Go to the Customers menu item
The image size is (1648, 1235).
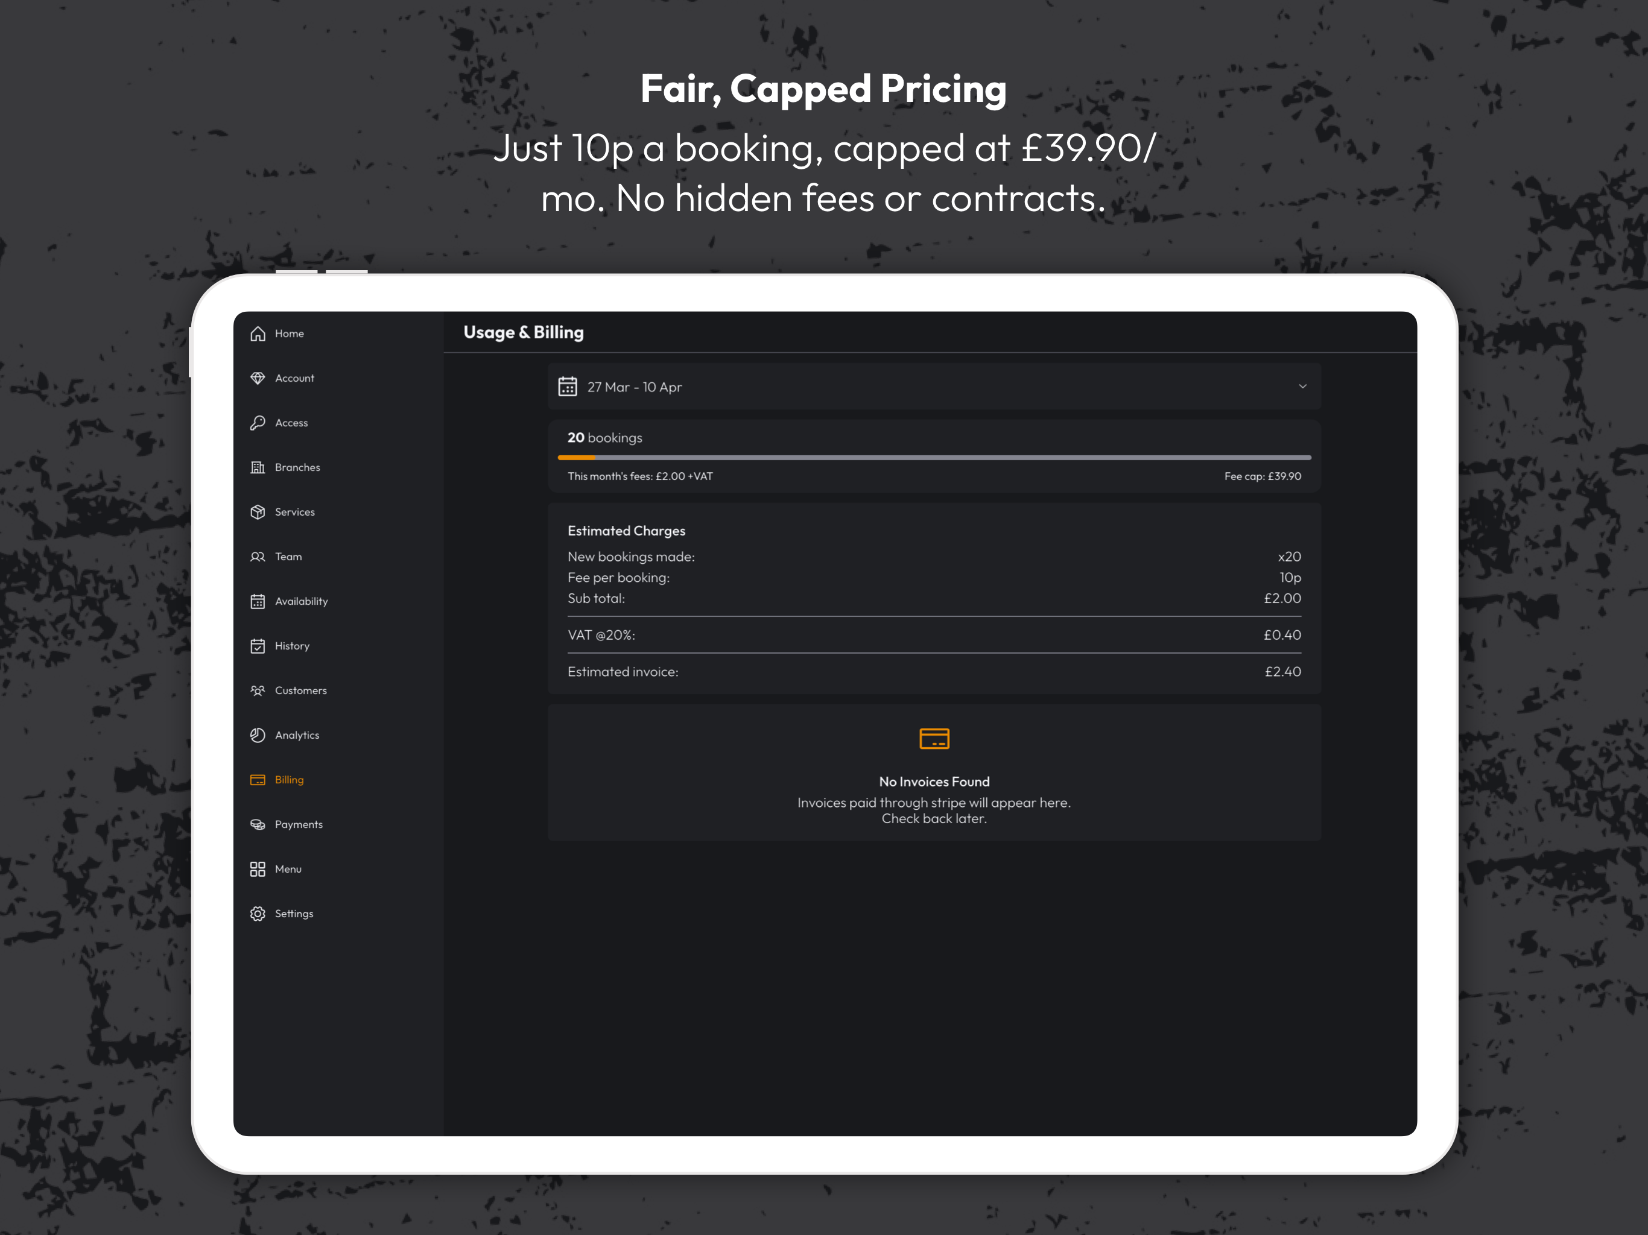(x=289, y=690)
